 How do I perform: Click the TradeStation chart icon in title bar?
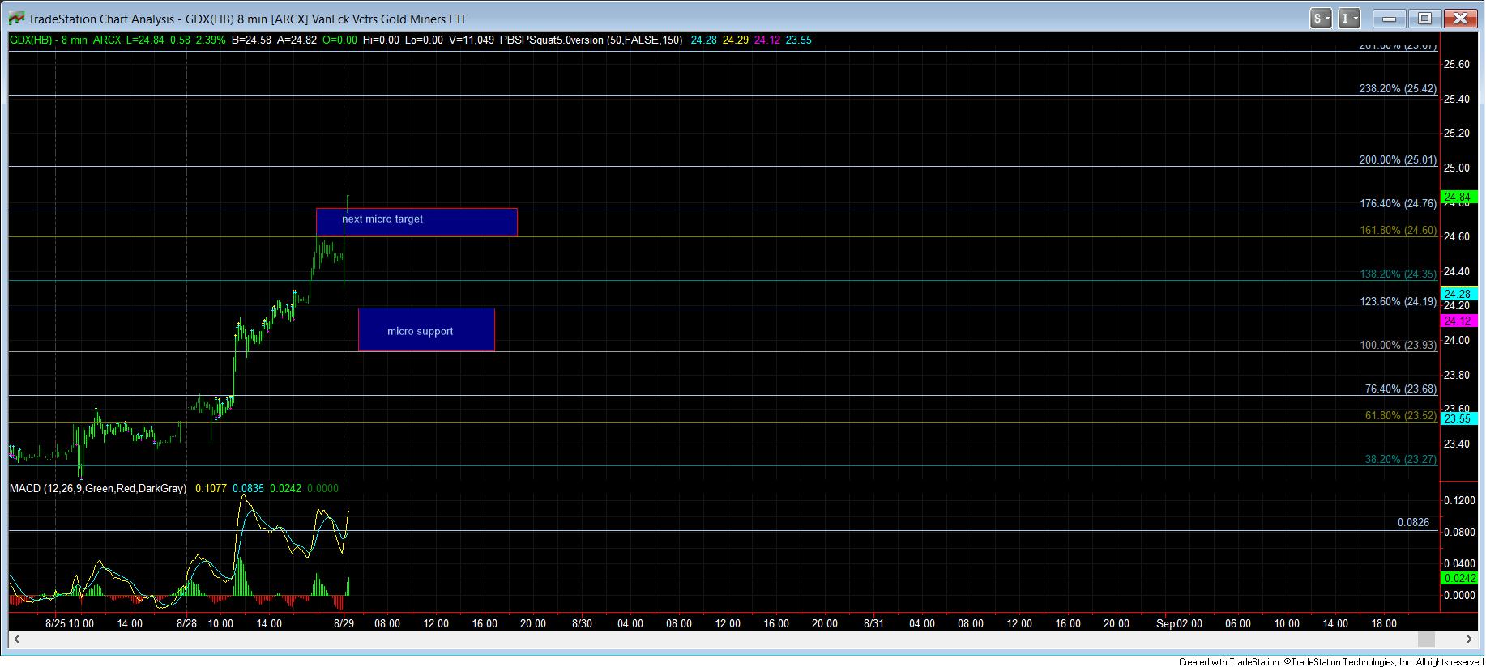pyautogui.click(x=16, y=19)
